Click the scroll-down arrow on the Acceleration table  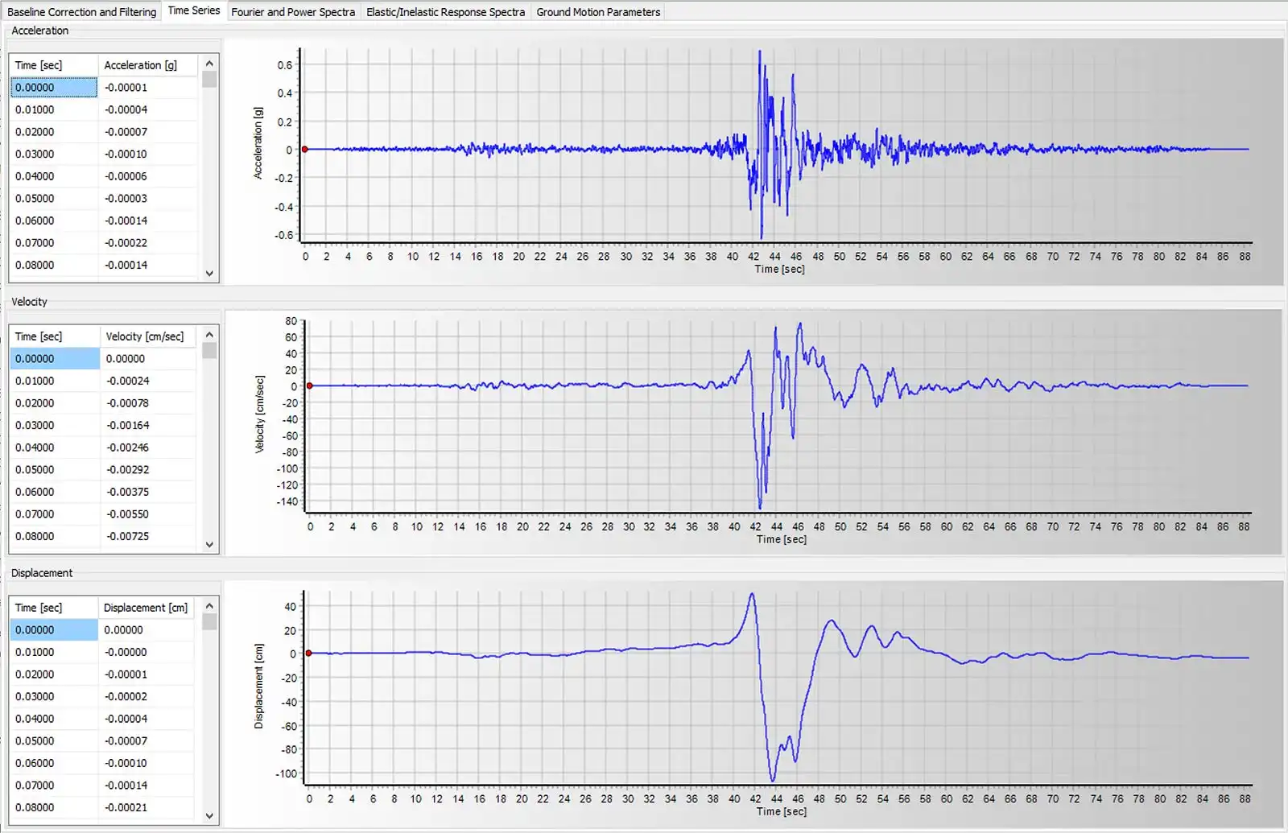pyautogui.click(x=209, y=274)
